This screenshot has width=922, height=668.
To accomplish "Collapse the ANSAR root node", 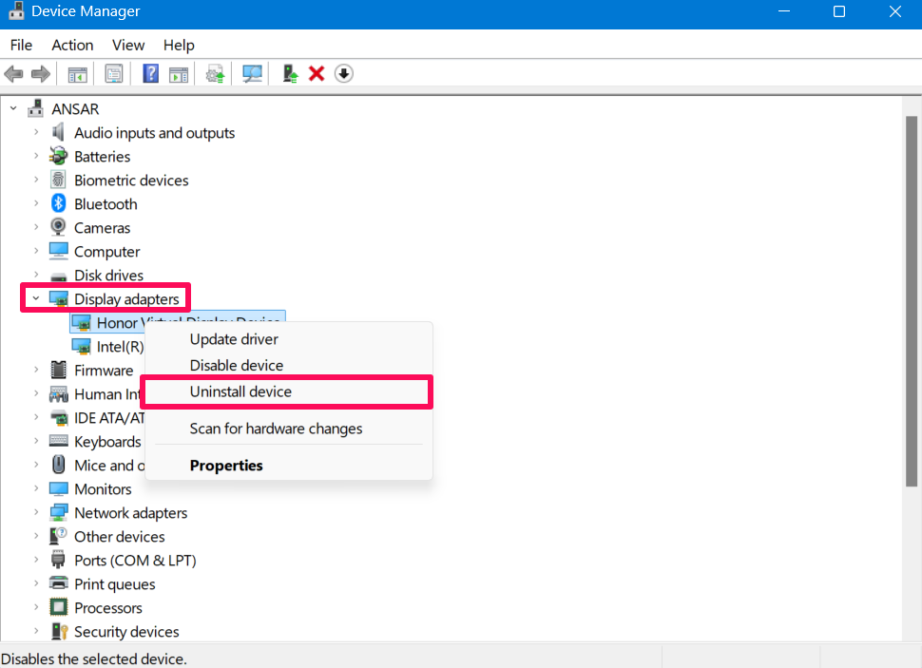I will [x=13, y=108].
